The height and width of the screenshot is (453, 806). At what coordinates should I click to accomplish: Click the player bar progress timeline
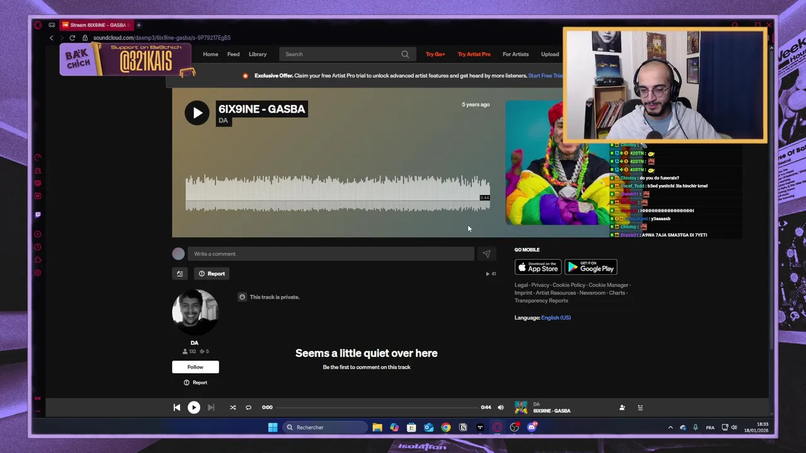[x=377, y=408]
